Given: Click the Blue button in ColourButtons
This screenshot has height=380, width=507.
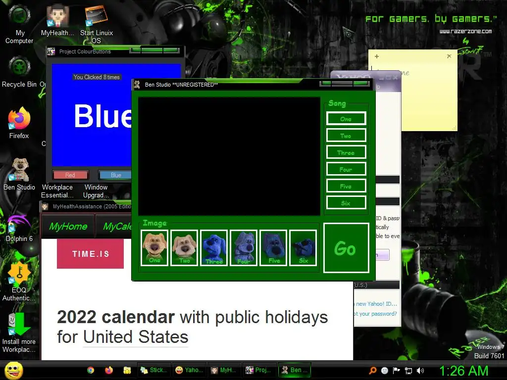Looking at the screenshot, I should point(115,175).
